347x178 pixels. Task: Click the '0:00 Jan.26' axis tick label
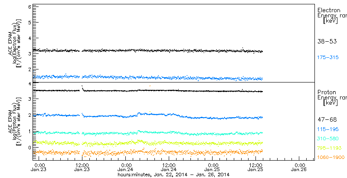[x=299, y=168]
